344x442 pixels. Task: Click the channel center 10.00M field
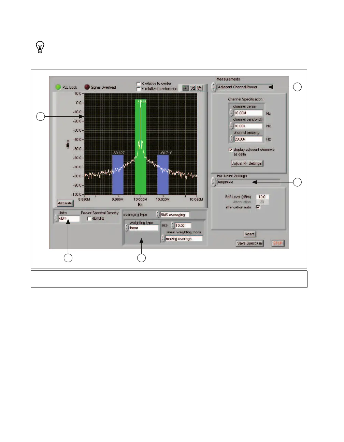[x=248, y=113]
